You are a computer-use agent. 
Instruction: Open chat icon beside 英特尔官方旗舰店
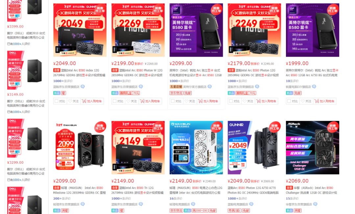tap(210, 87)
